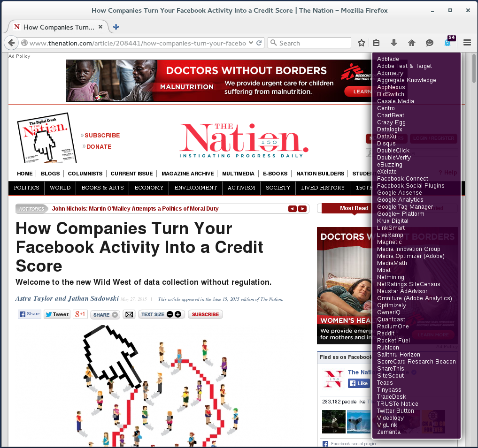The image size is (478, 448).
Task: Click author link Astra Taylor and Jathan Sadowski
Action: point(67,298)
